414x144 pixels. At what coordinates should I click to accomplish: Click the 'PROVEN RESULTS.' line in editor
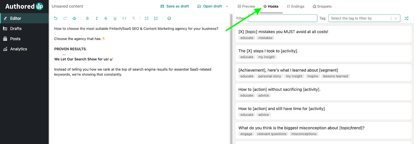(x=70, y=49)
